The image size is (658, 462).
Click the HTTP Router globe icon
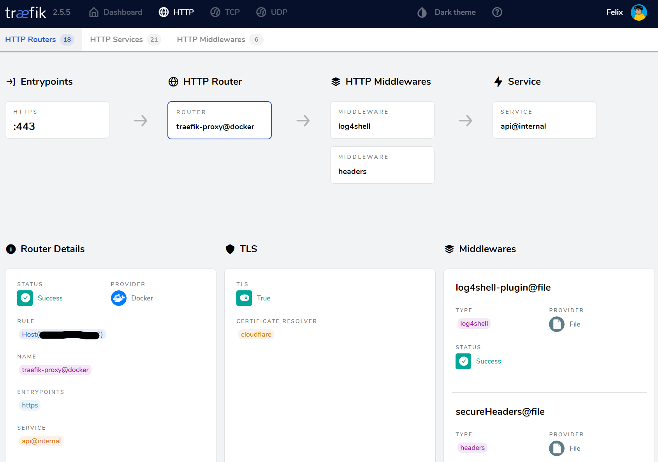(x=173, y=82)
